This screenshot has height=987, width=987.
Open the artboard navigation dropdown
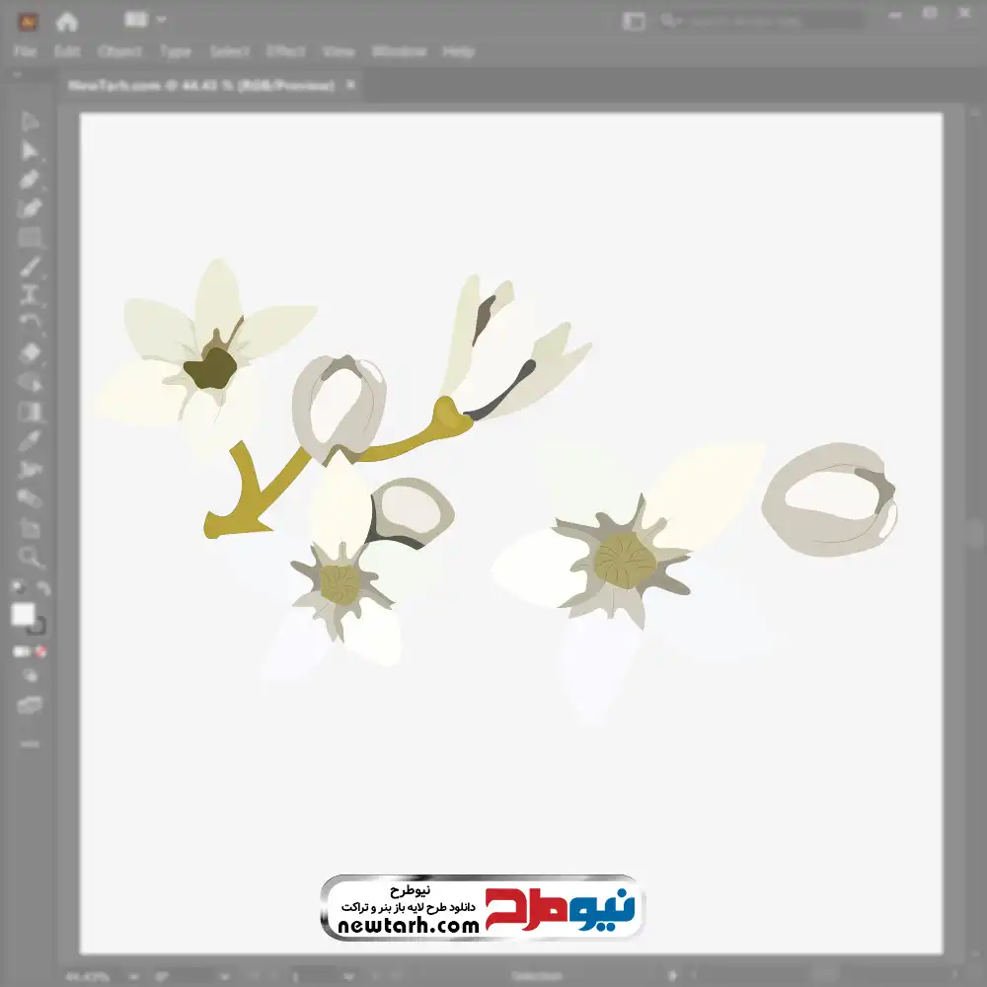point(348,976)
